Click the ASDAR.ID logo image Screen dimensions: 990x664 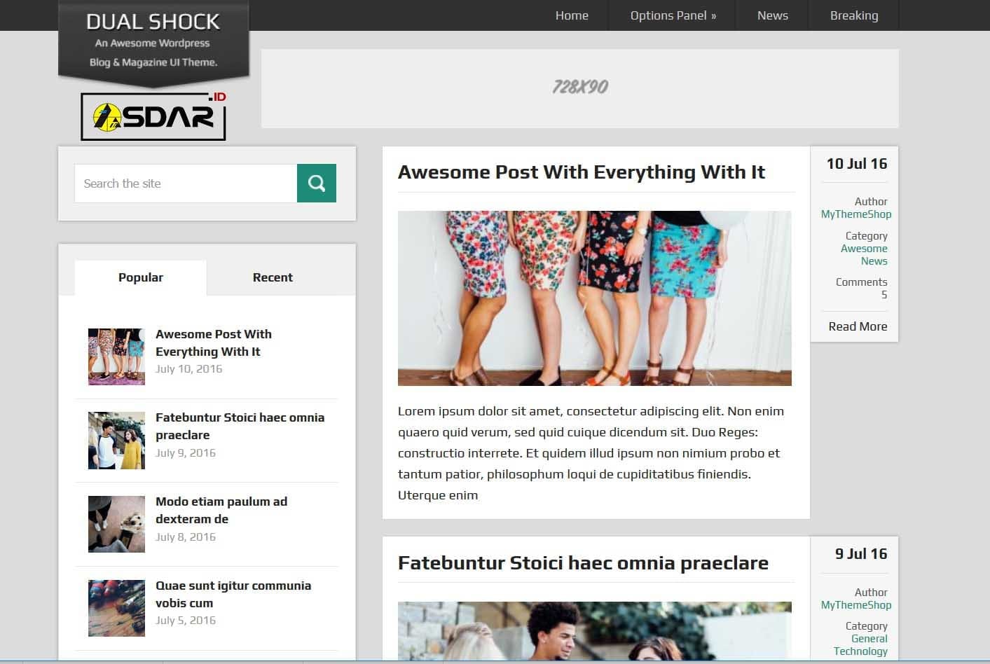(x=154, y=116)
